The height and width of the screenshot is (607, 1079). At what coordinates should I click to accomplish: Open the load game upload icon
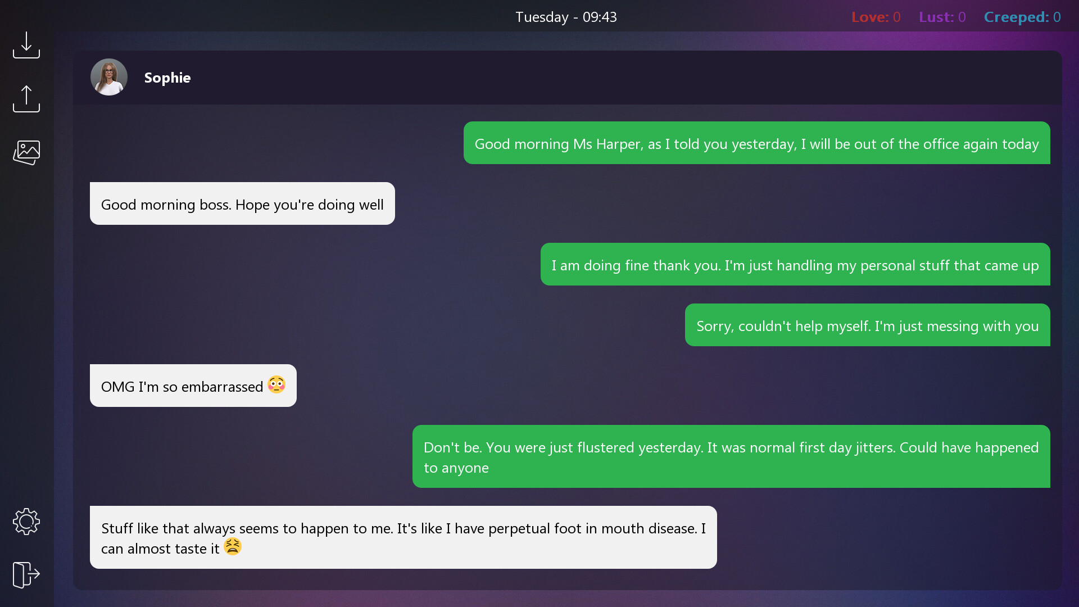click(26, 99)
